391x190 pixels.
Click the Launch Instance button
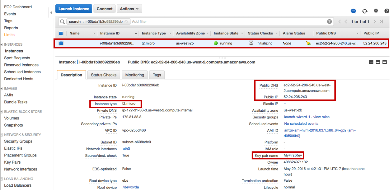click(x=74, y=9)
